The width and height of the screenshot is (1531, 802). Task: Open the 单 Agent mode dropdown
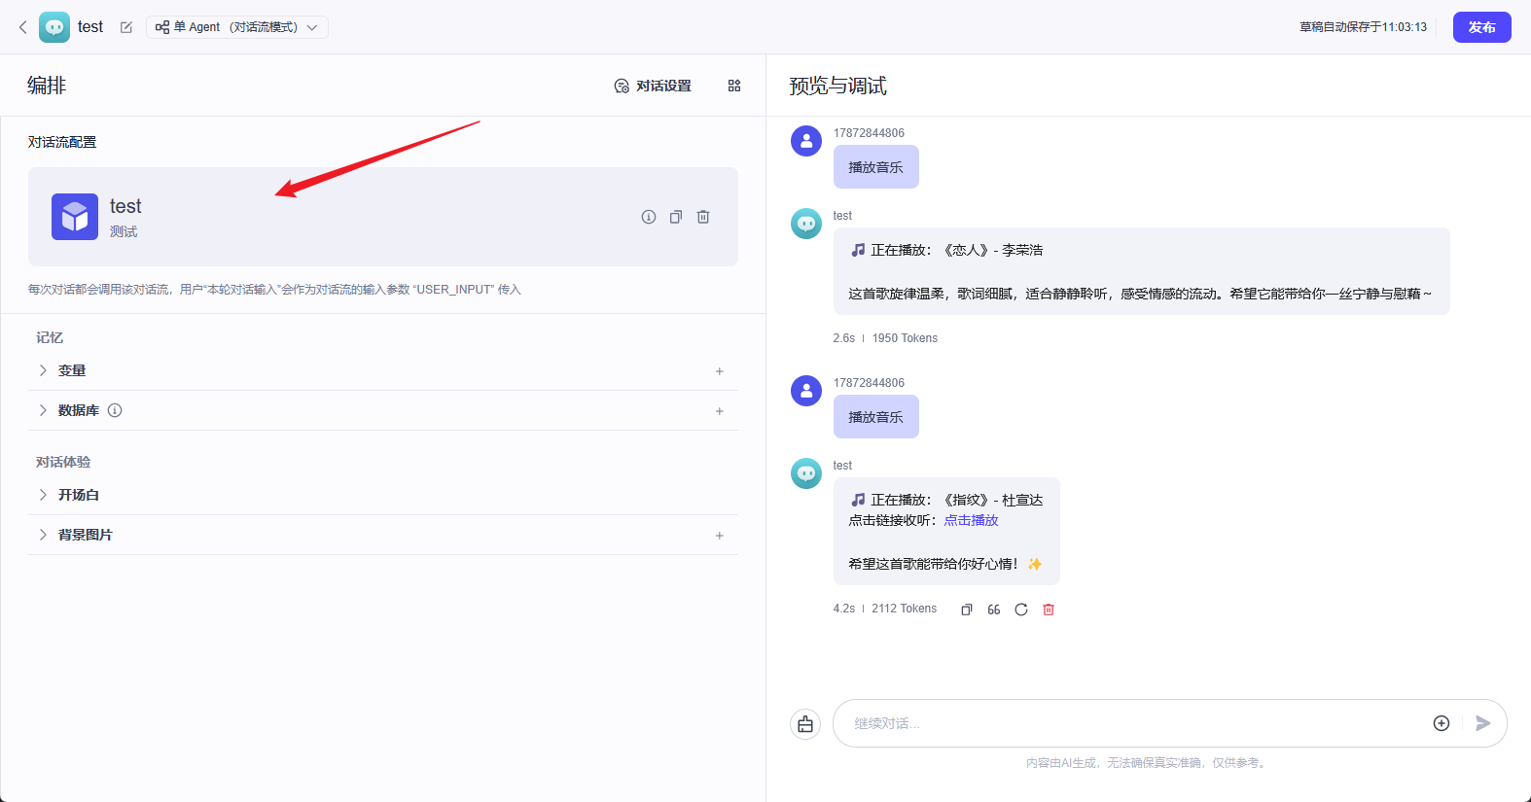237,27
